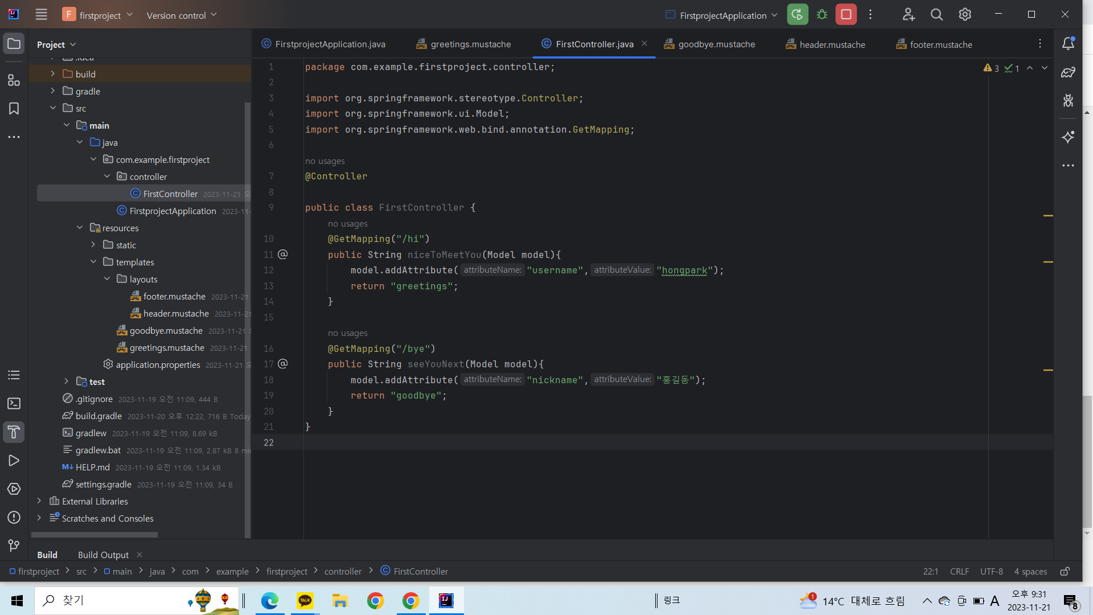Toggle the Project tool window folder icon
This screenshot has width=1093, height=615.
tap(14, 44)
